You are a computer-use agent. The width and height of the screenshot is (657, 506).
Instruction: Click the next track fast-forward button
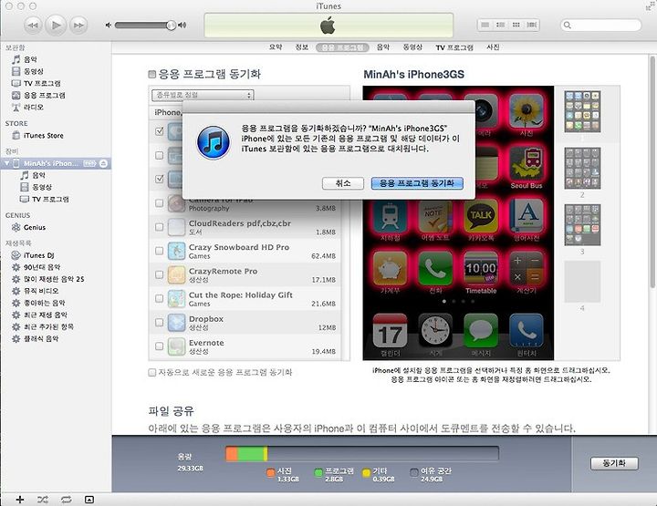coord(78,26)
